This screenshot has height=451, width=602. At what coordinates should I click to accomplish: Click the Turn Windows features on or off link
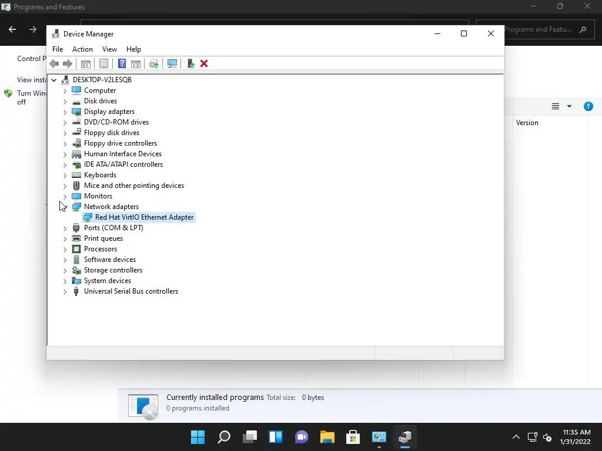pyautogui.click(x=32, y=97)
